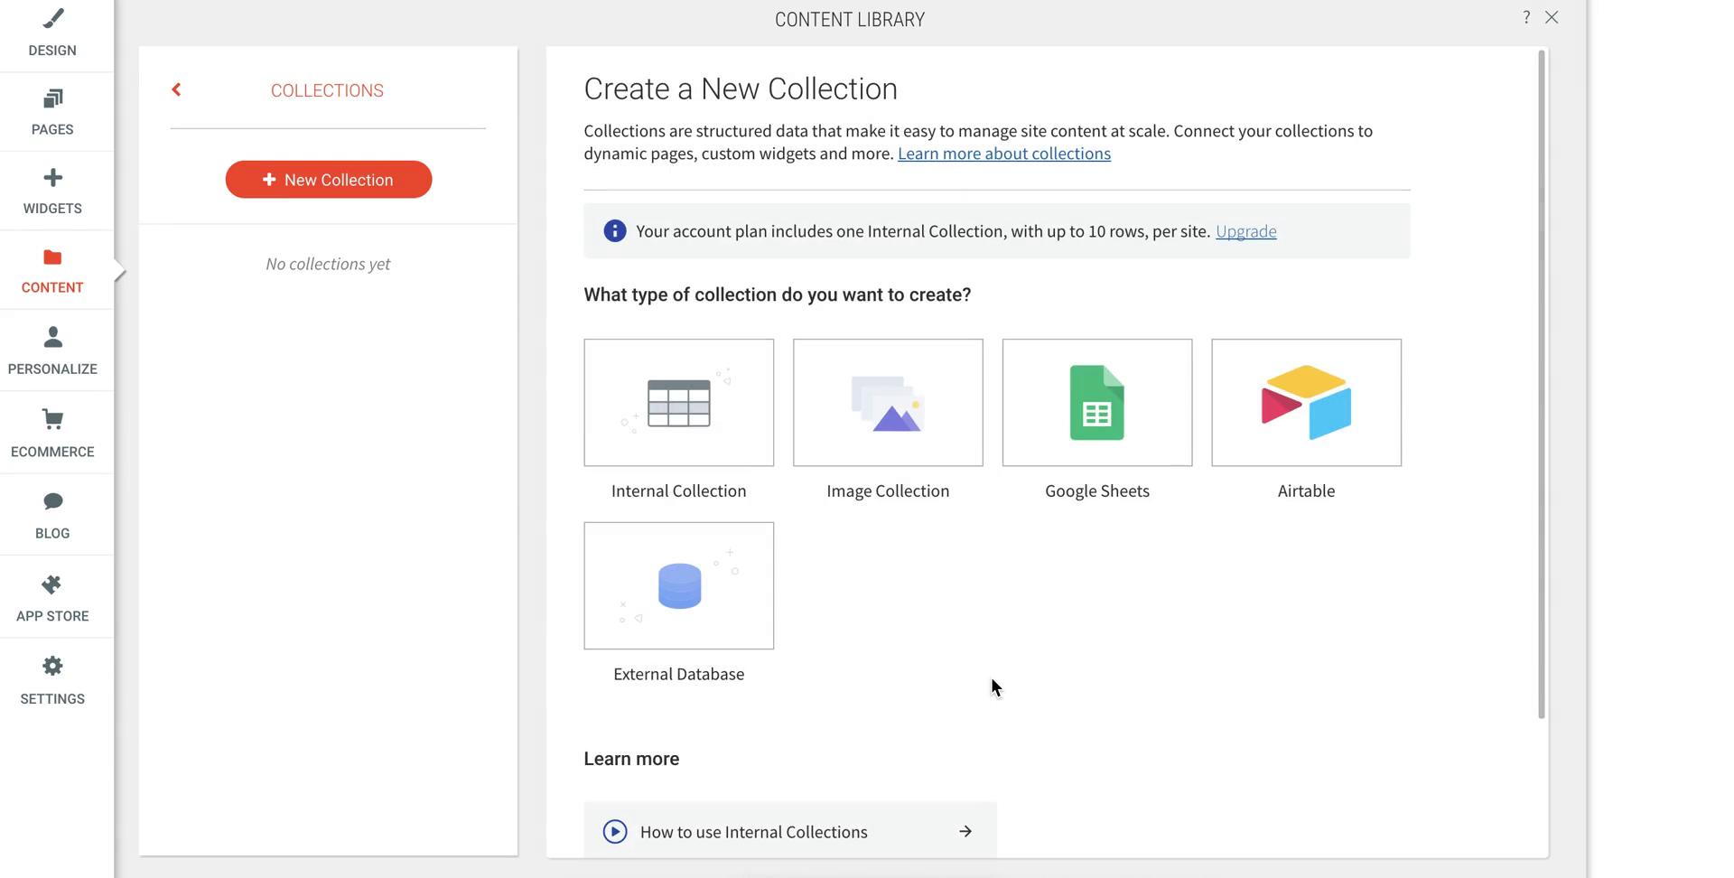Click the External Database label
This screenshot has height=878, width=1734.
click(x=679, y=674)
